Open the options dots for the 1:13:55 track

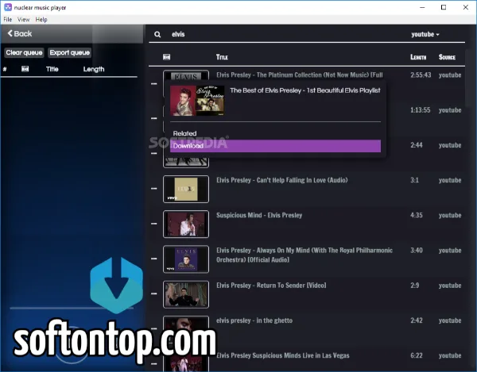[x=154, y=118]
